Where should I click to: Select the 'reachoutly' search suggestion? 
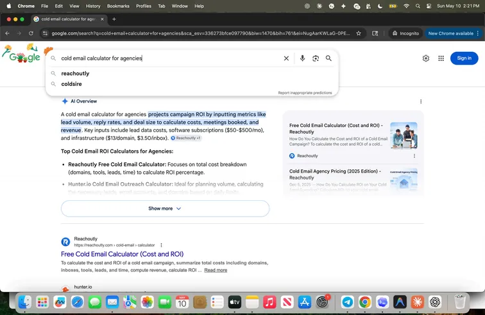[75, 73]
